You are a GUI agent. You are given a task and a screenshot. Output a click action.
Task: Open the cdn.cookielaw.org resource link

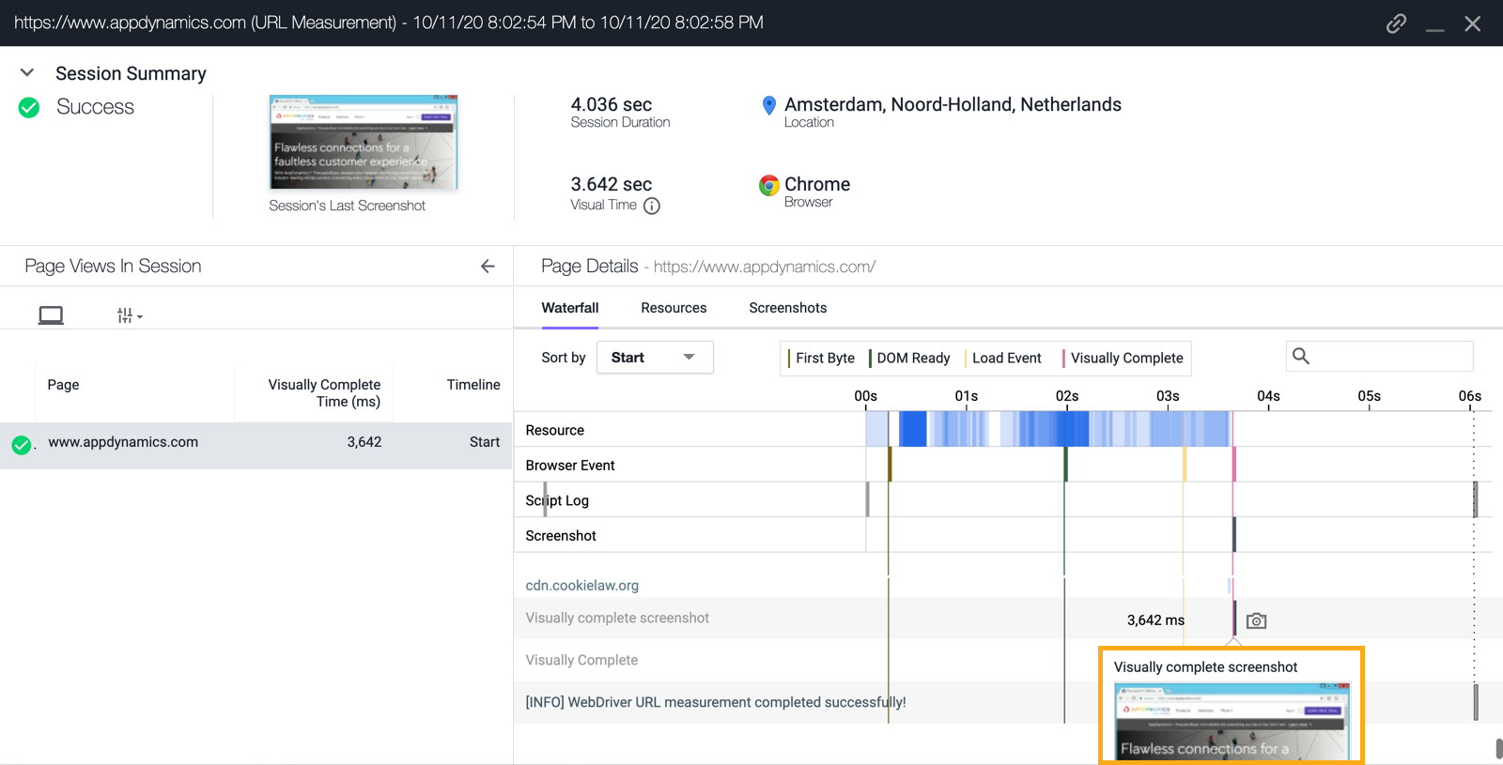coord(582,586)
